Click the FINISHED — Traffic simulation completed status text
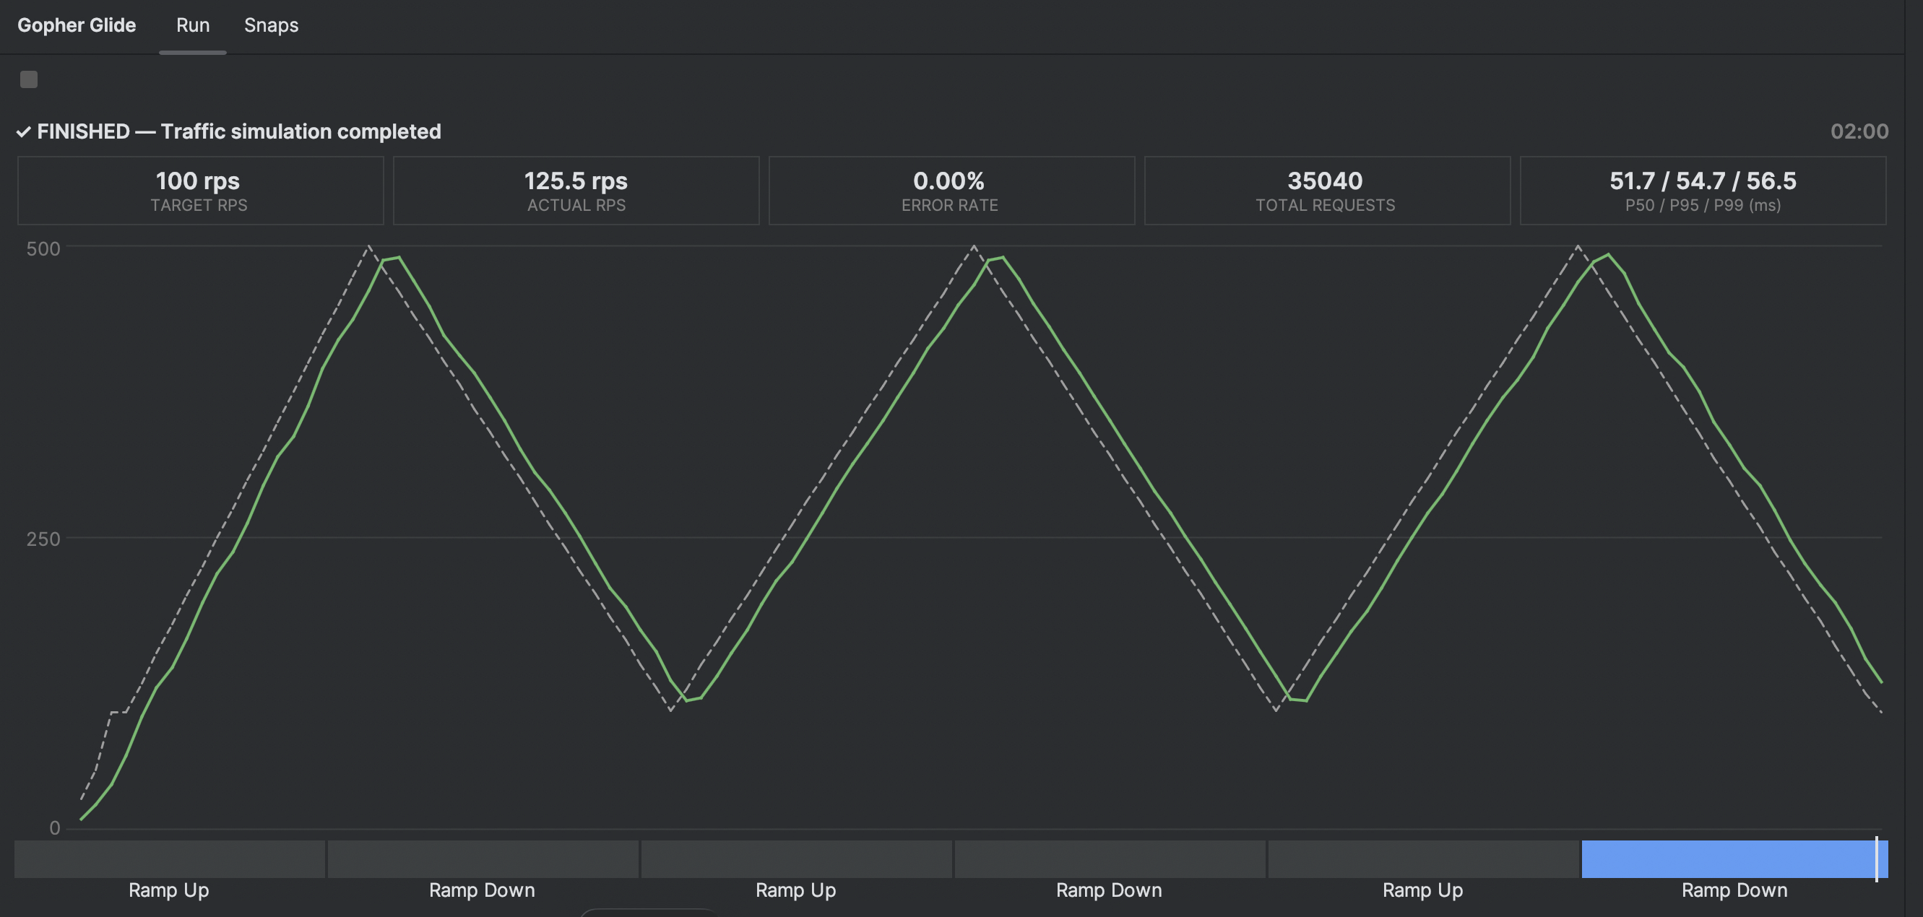 (239, 131)
